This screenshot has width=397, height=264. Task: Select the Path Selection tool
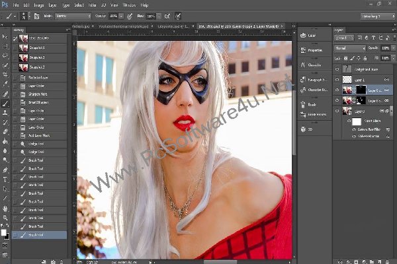(x=5, y=189)
